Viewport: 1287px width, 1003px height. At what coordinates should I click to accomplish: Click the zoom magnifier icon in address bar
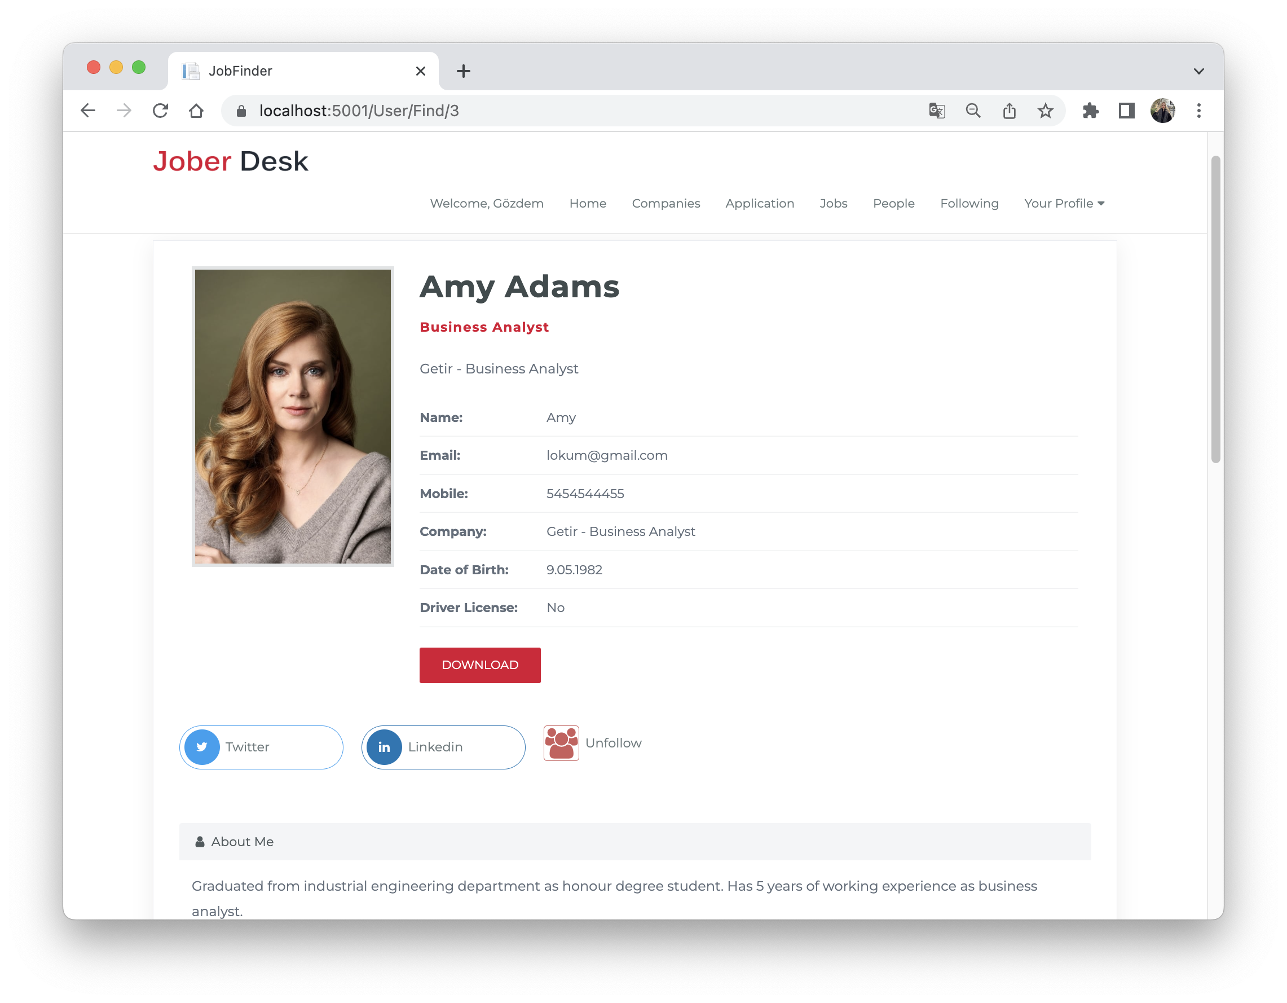point(973,111)
